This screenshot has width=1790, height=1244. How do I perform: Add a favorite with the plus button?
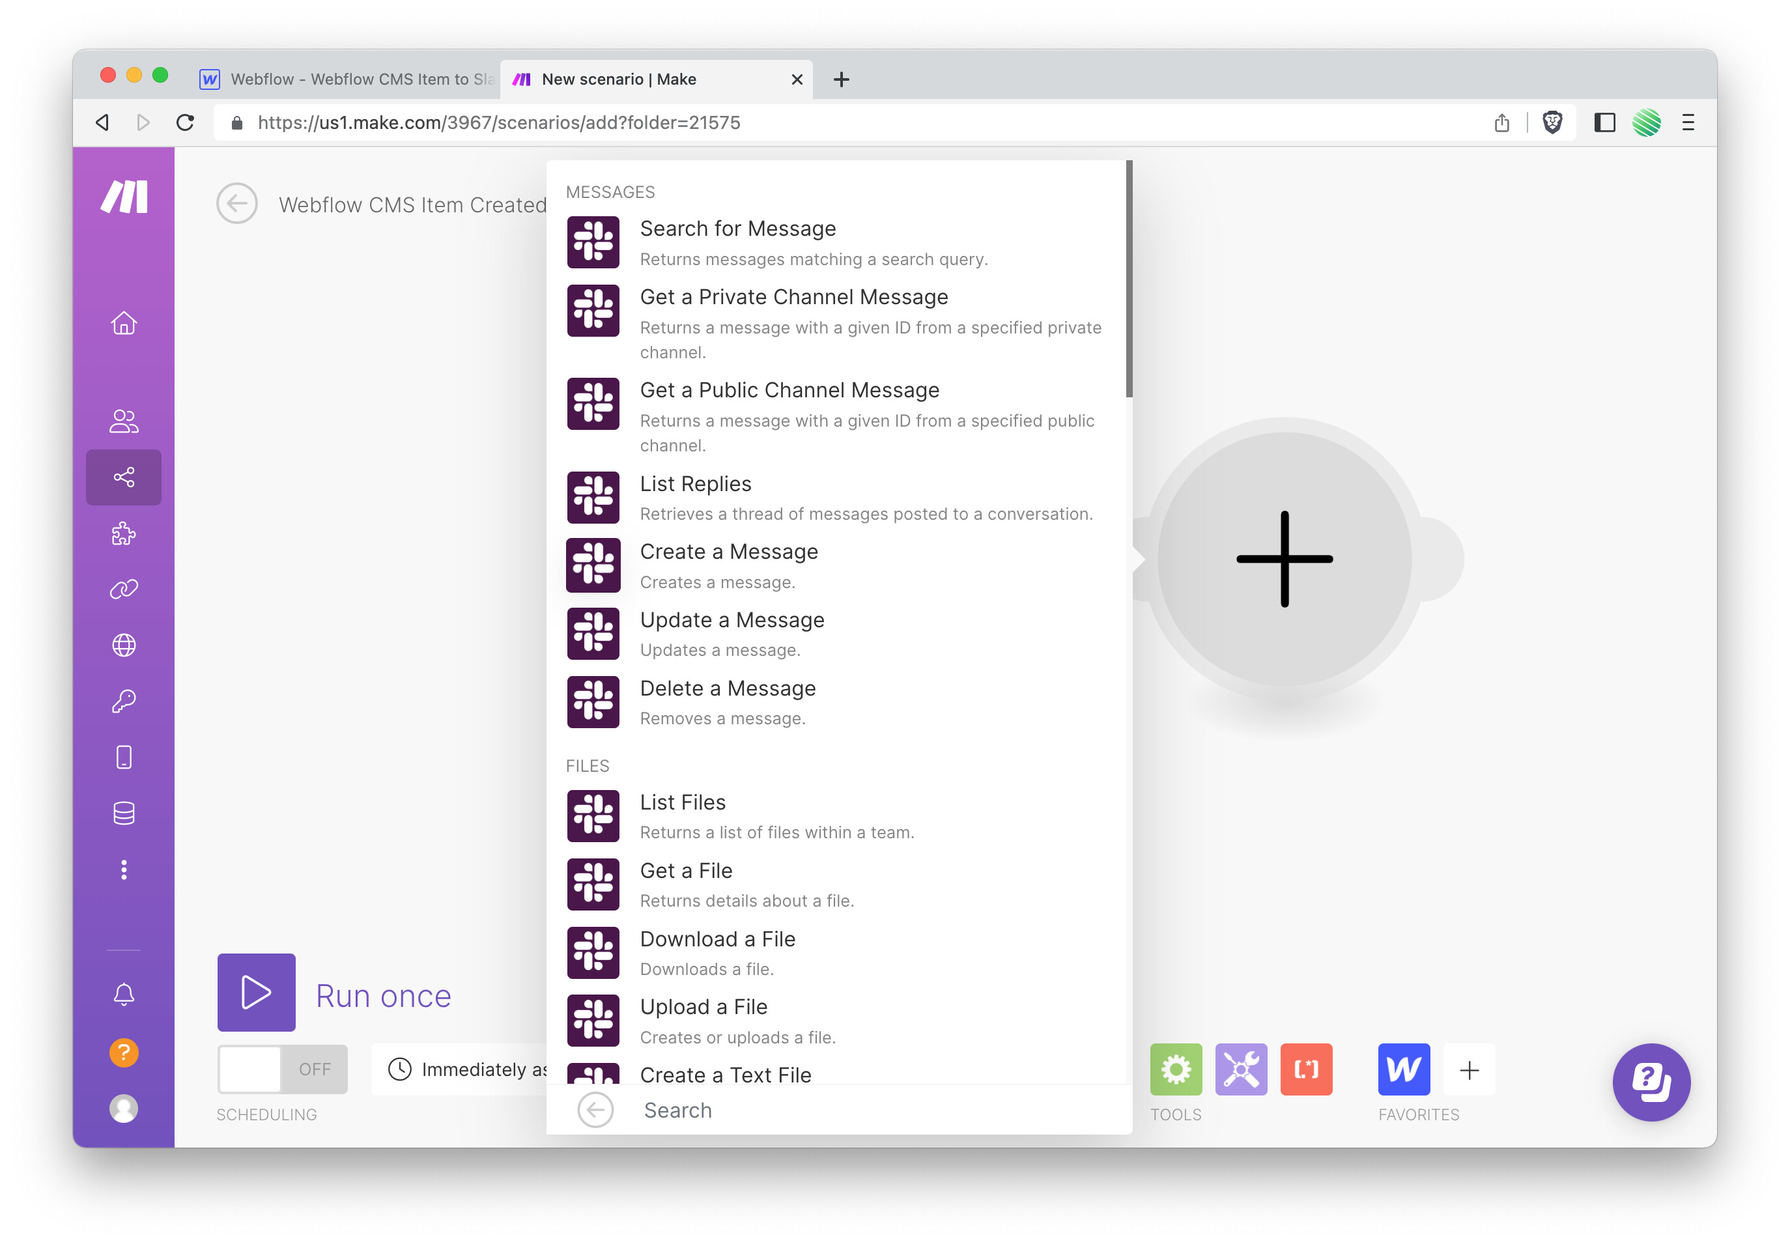(1469, 1069)
